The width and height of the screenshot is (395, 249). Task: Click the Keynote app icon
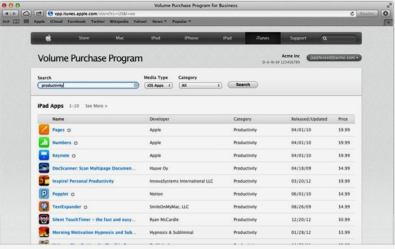(x=44, y=155)
